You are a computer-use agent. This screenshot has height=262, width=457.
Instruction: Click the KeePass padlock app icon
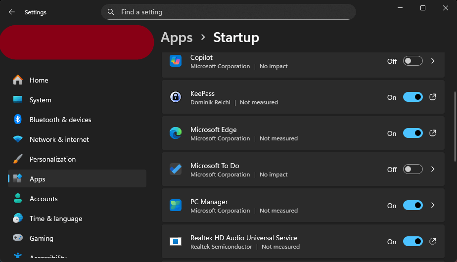coord(176,97)
